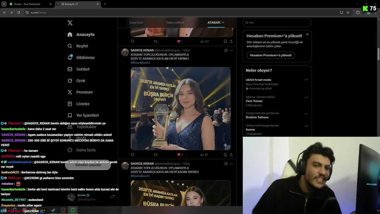This screenshot has height=214, width=380.
Task: Share the post with 127 views
Action: pos(231,41)
